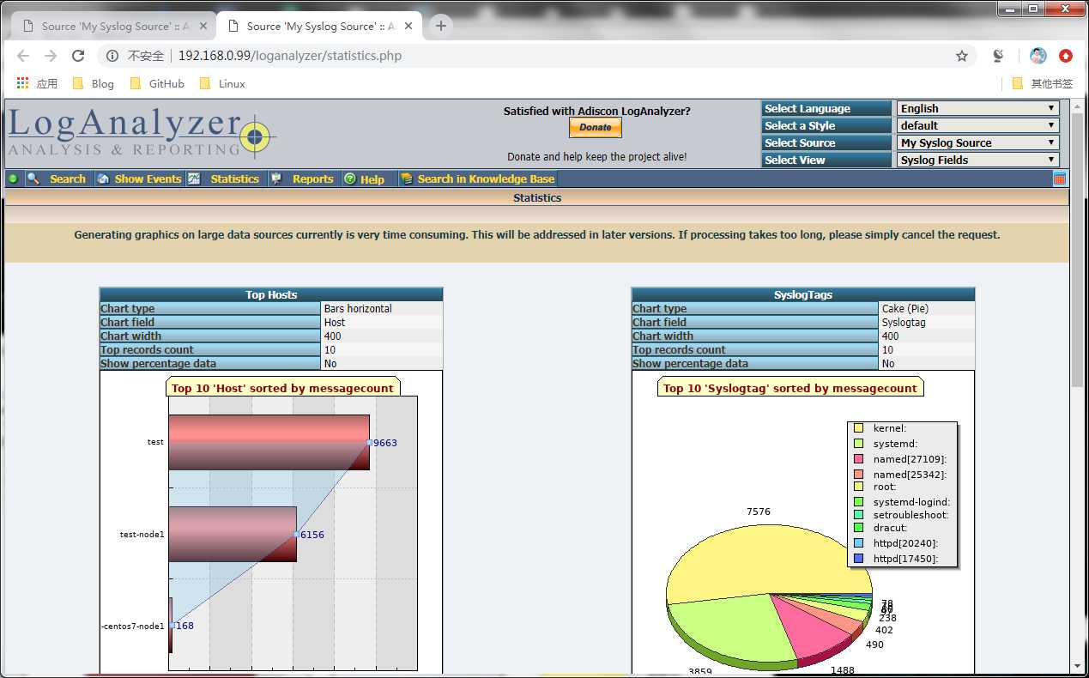Click the Statistics chart icon
Image resolution: width=1089 pixels, height=678 pixels.
pyautogui.click(x=194, y=179)
